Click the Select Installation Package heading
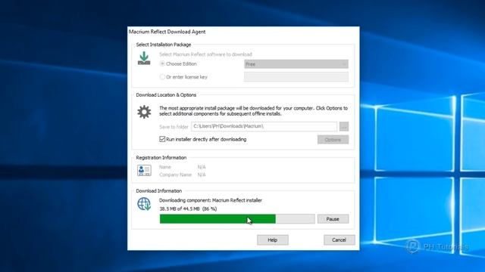This screenshot has height=272, width=485. 164,45
